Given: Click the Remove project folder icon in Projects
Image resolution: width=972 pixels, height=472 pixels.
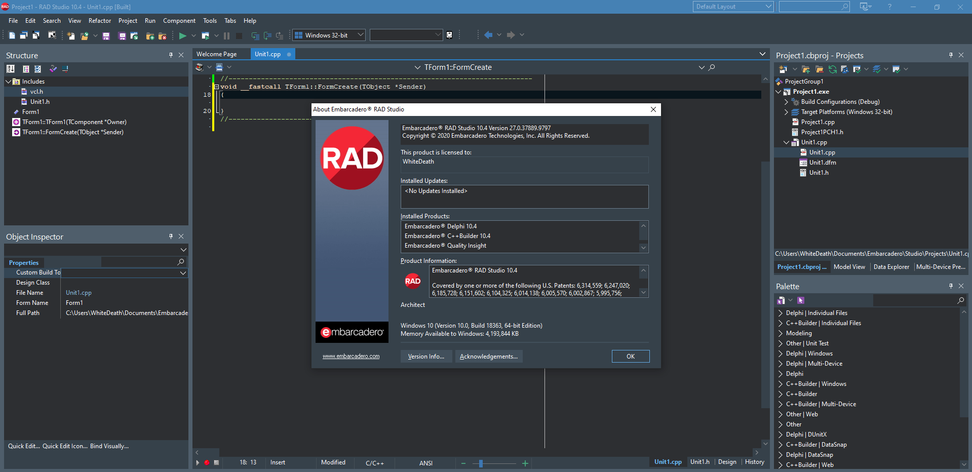Looking at the screenshot, I should click(819, 69).
